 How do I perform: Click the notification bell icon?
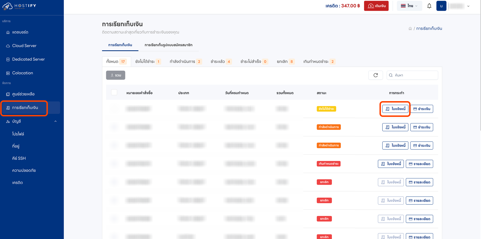coord(429,6)
